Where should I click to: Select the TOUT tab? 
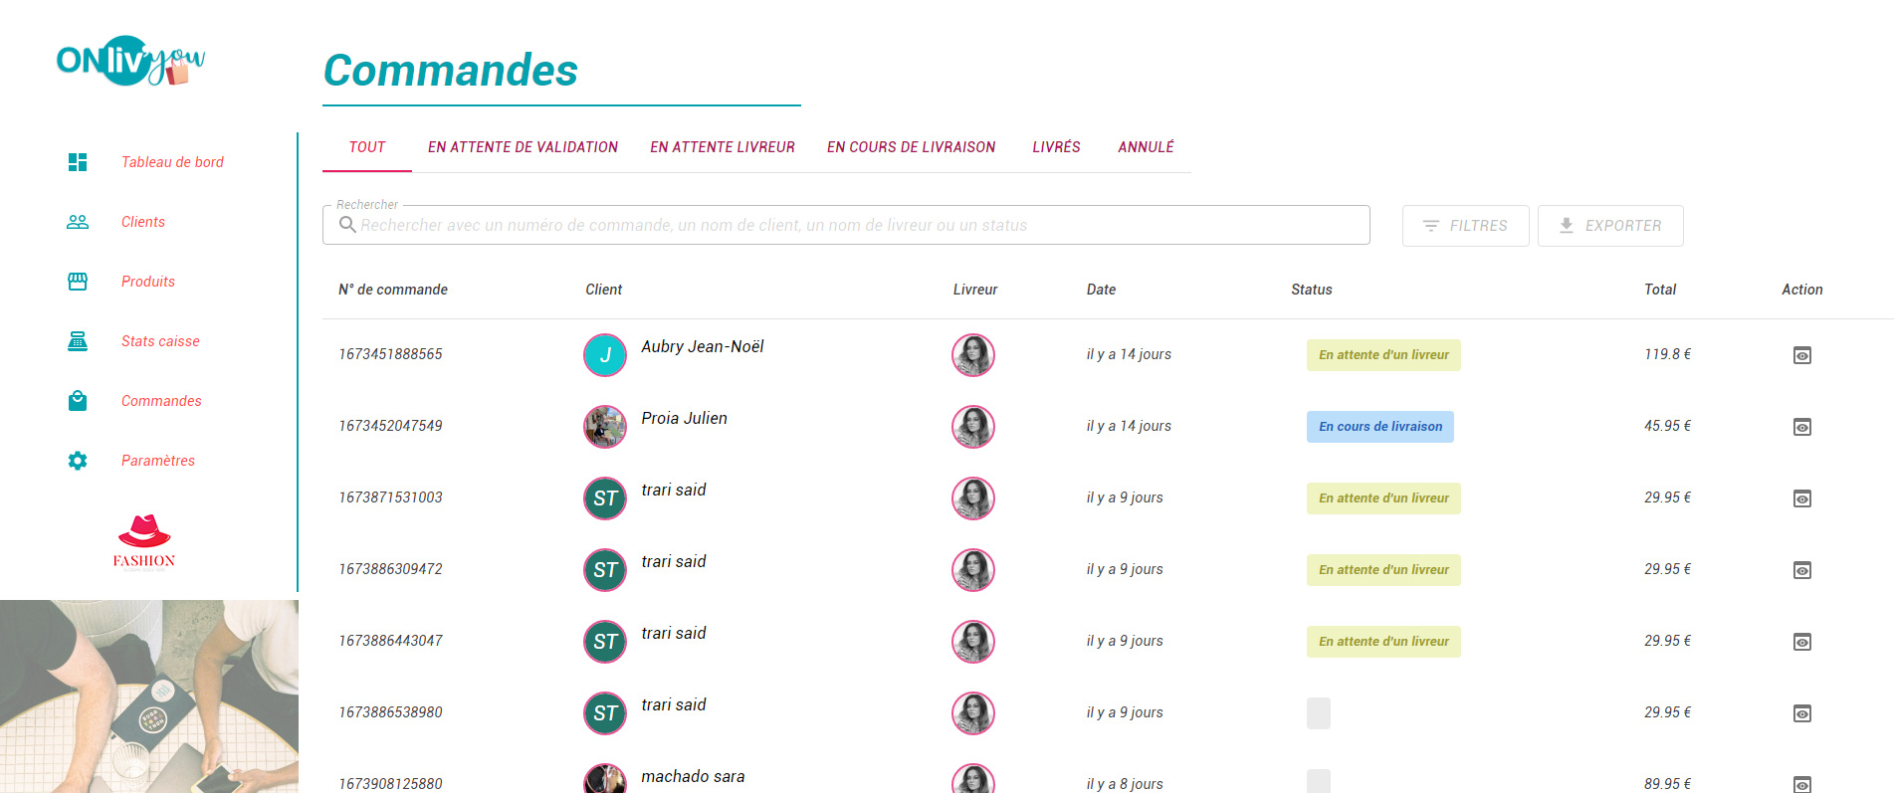click(x=367, y=147)
